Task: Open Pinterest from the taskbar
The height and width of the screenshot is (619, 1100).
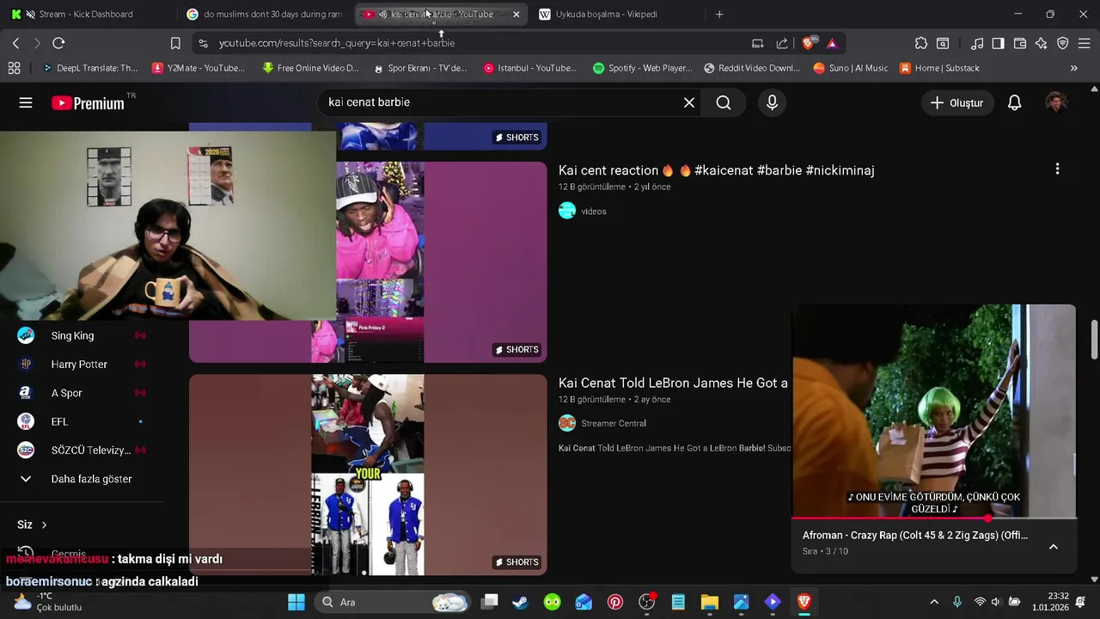Action: pyautogui.click(x=615, y=602)
